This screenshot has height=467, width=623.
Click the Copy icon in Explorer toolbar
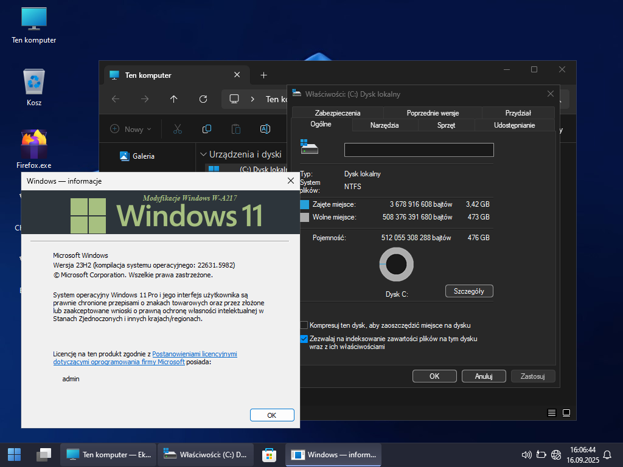coord(207,129)
